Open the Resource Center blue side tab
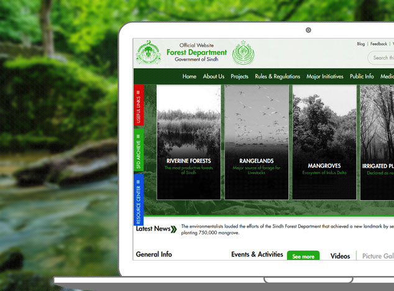The height and width of the screenshot is (291, 394). point(139,200)
